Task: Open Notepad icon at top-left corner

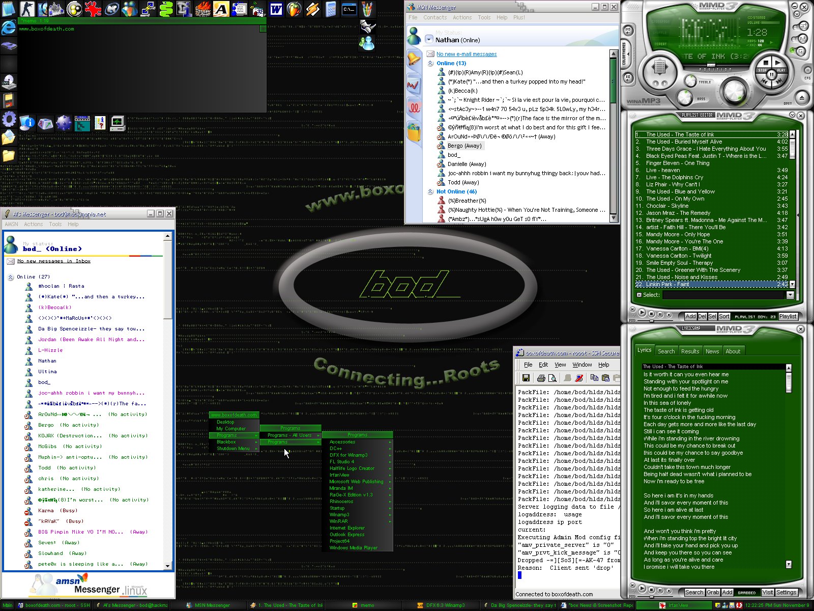Action: [9, 9]
